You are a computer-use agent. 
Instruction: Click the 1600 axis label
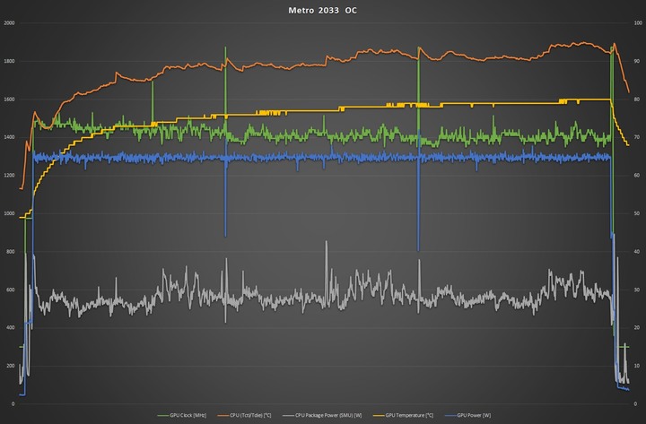[x=9, y=100]
